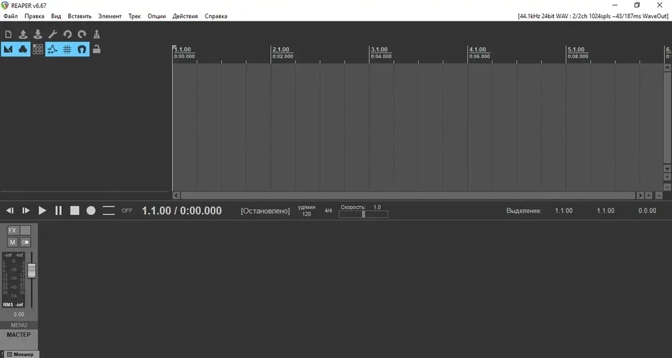Toggle the snap magnet icon

click(82, 49)
